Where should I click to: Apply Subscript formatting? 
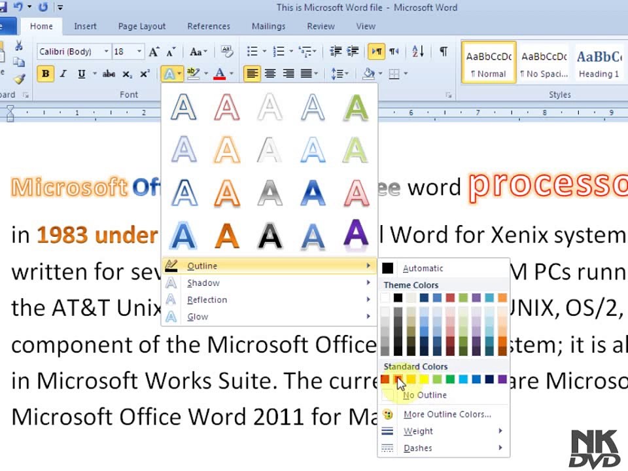click(x=127, y=74)
